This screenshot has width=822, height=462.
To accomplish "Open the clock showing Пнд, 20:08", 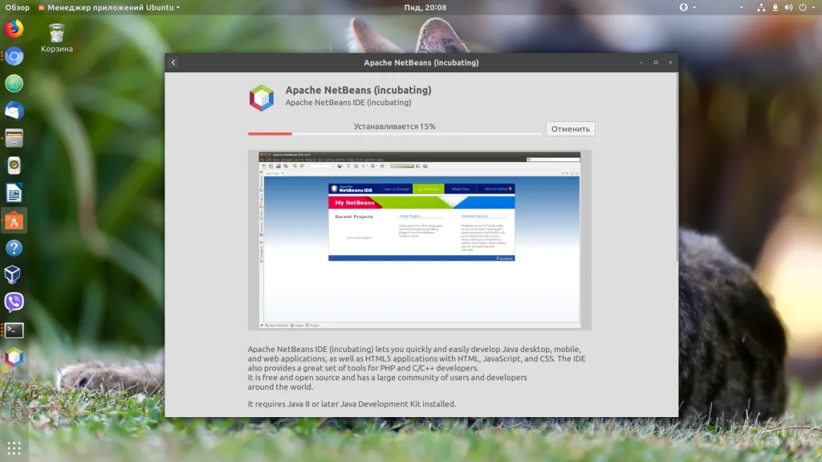I will [x=425, y=7].
